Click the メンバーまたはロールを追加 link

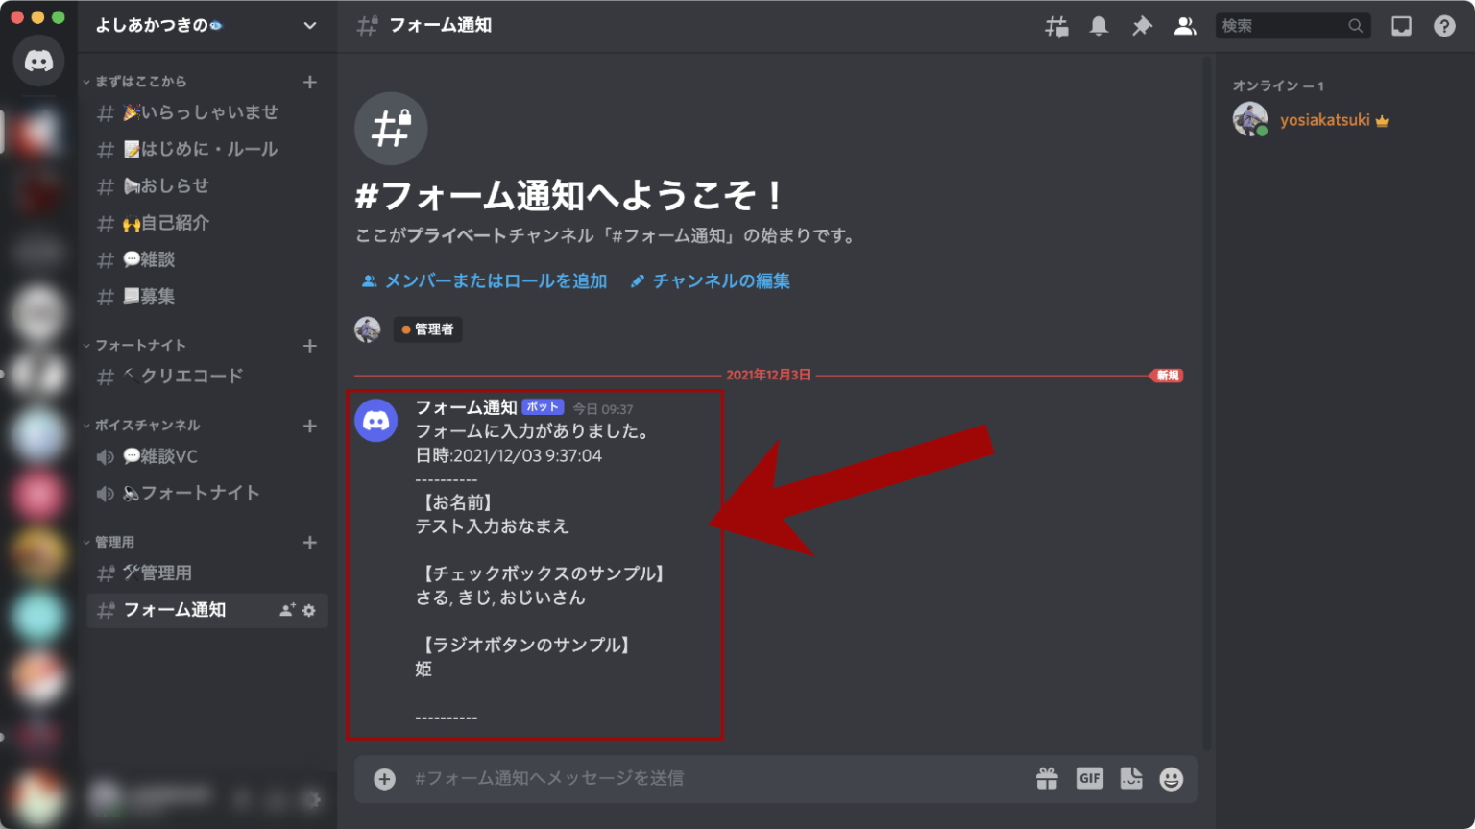(483, 280)
